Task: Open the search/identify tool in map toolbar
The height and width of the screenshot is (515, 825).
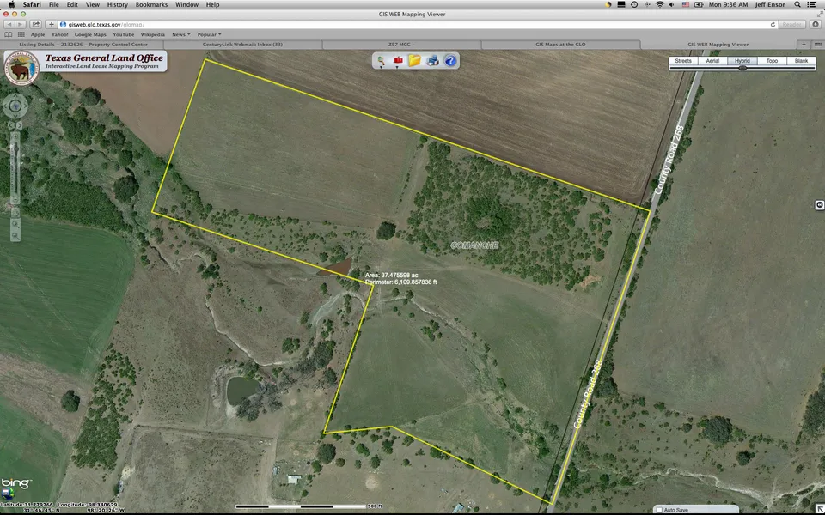Action: 380,60
